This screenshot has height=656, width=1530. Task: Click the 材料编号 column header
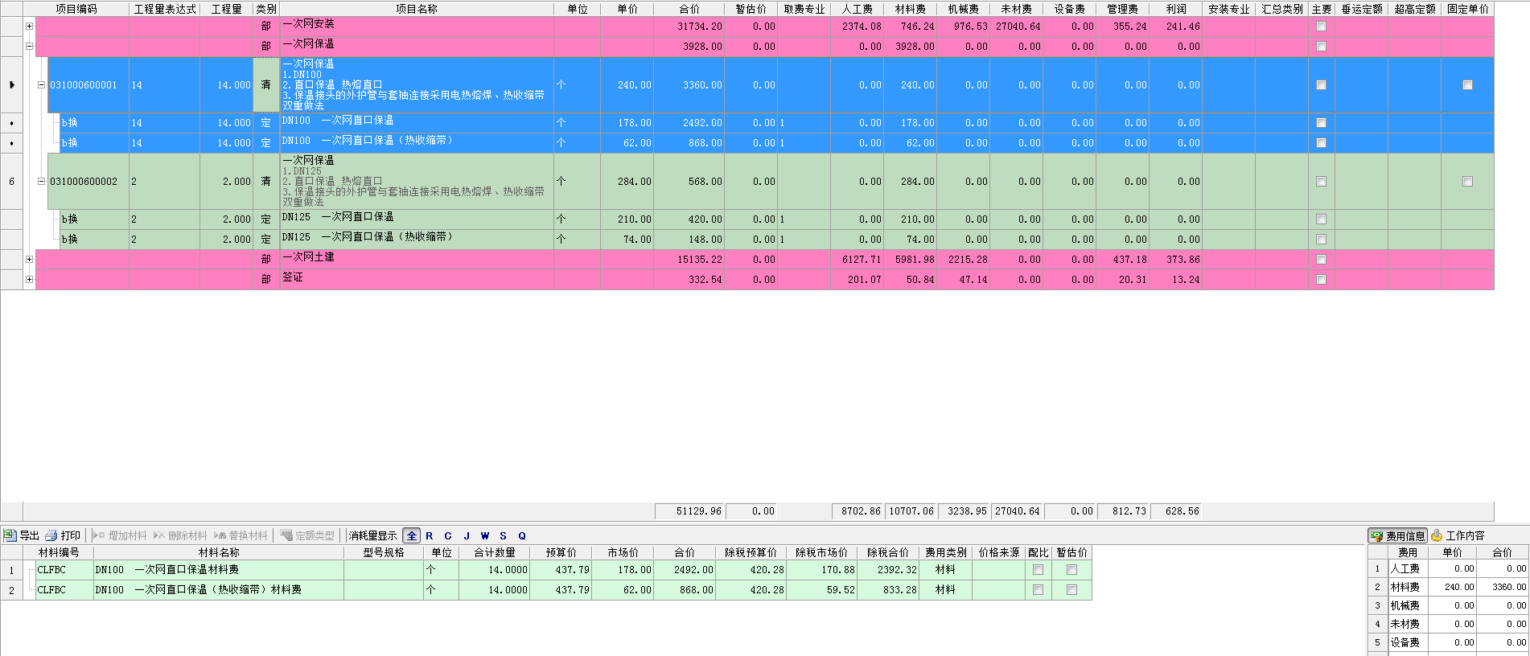[59, 552]
